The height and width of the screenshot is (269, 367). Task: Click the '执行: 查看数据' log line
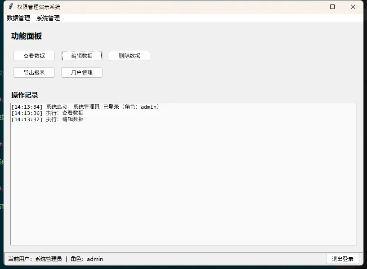47,113
